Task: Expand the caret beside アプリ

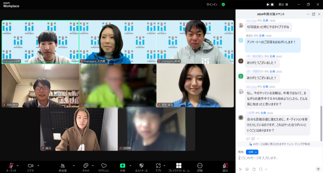Action: click(164, 165)
